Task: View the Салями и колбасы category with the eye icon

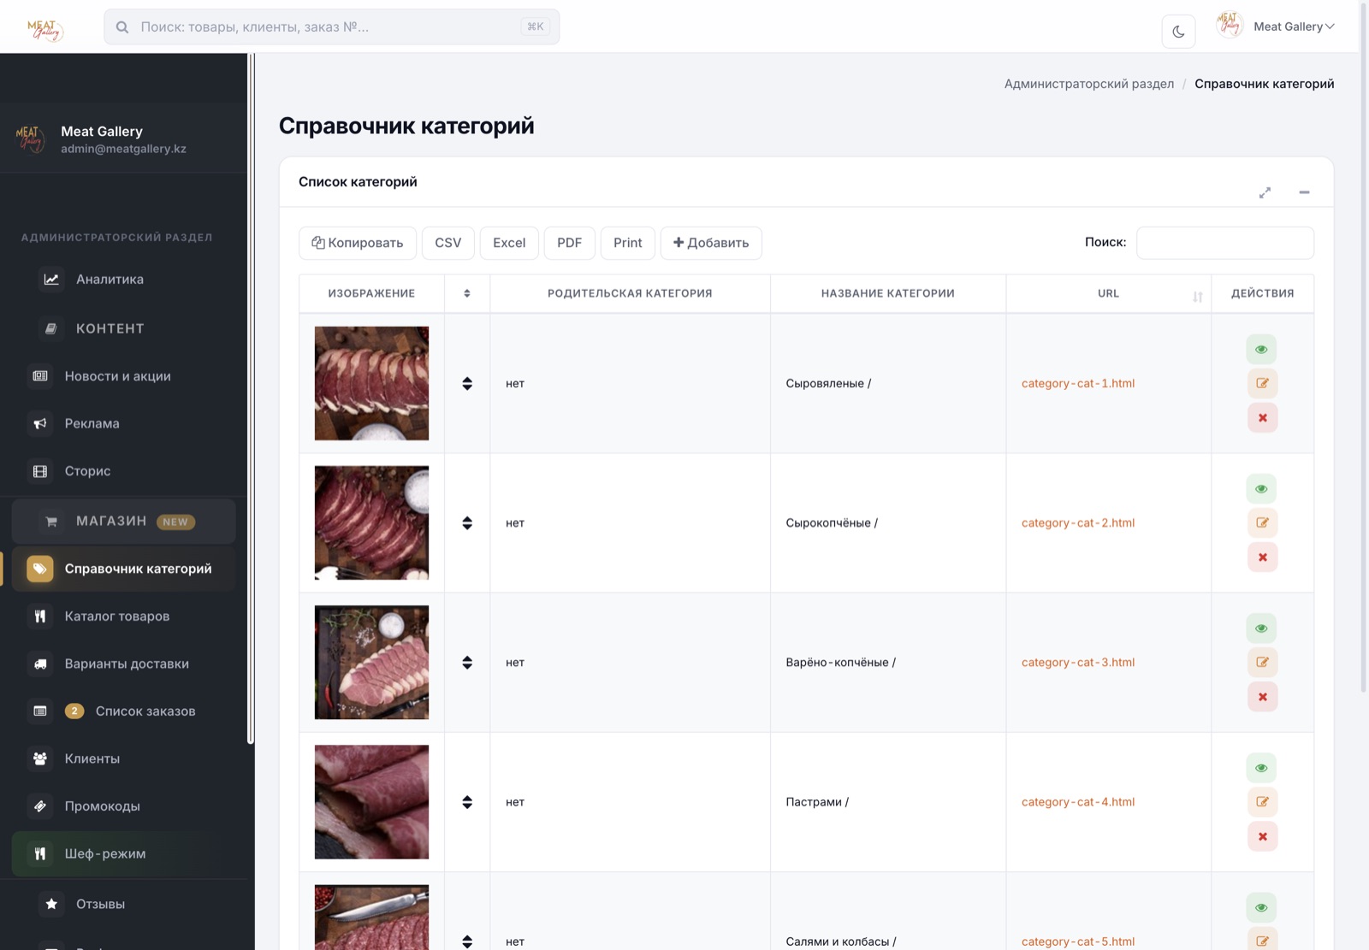Action: coord(1262,907)
